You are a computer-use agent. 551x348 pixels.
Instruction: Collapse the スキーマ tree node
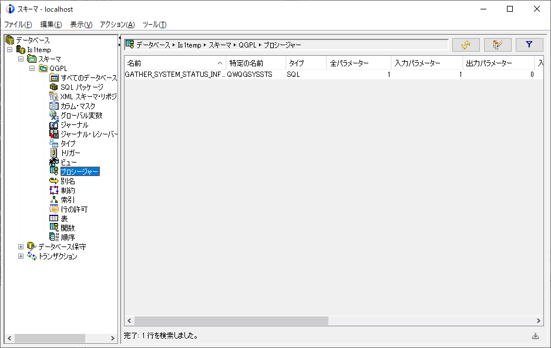coord(21,59)
